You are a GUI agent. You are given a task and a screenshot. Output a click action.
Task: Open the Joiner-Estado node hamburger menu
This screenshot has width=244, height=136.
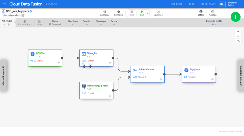click(161, 79)
